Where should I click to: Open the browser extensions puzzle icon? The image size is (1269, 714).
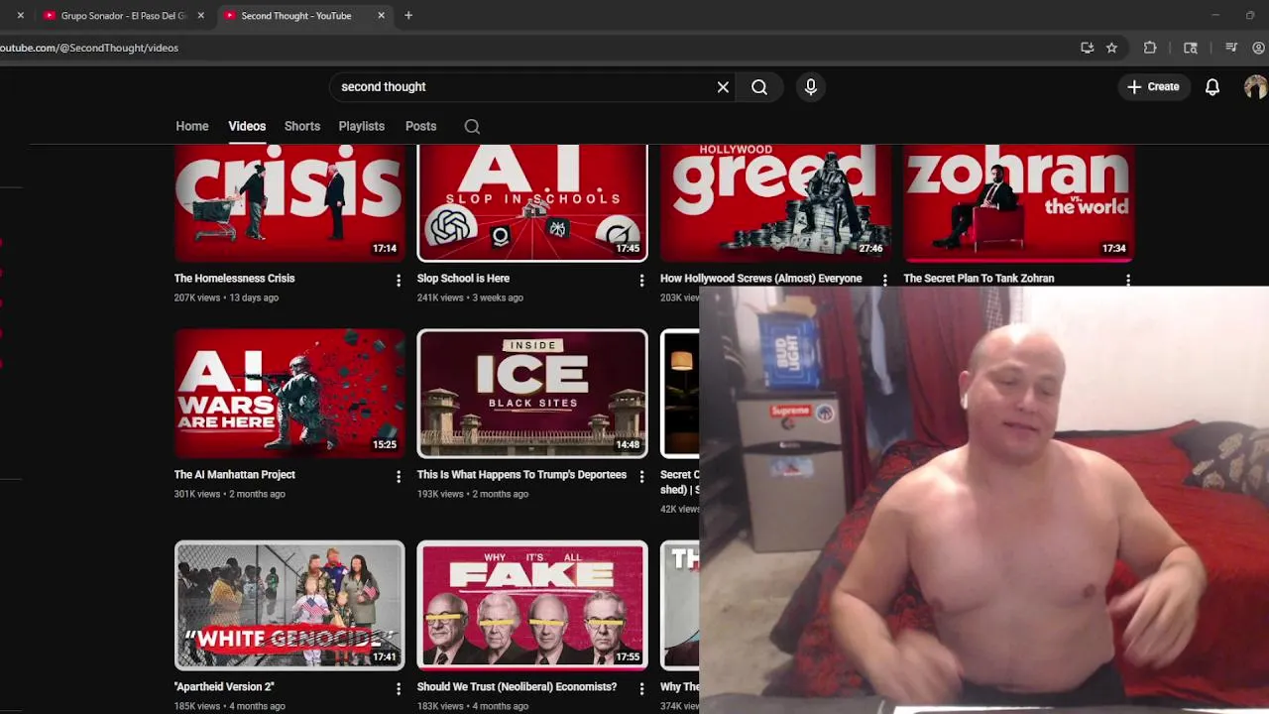pyautogui.click(x=1150, y=48)
